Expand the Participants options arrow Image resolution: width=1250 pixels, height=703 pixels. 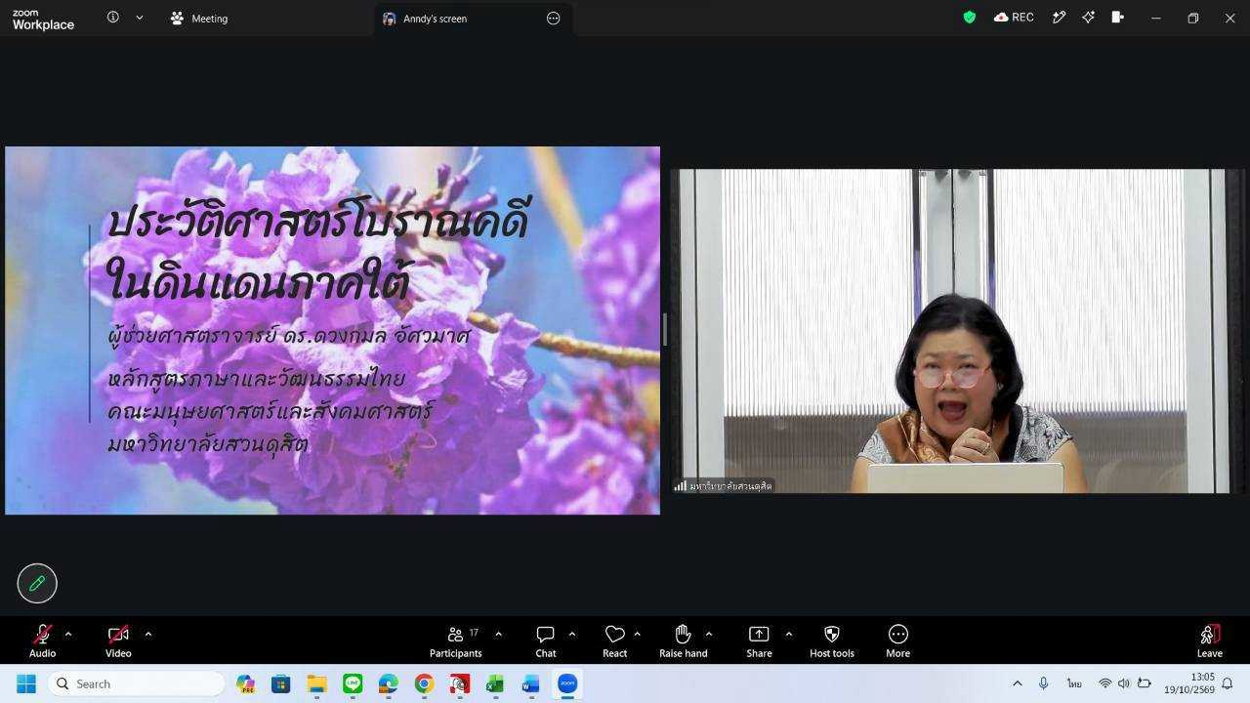click(x=498, y=634)
